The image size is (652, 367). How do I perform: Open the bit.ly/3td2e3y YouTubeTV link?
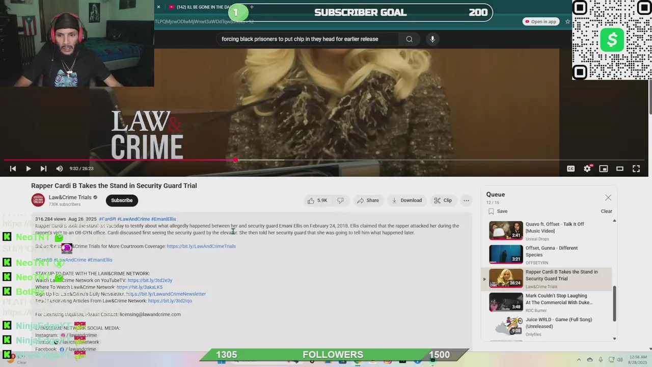pyautogui.click(x=150, y=280)
